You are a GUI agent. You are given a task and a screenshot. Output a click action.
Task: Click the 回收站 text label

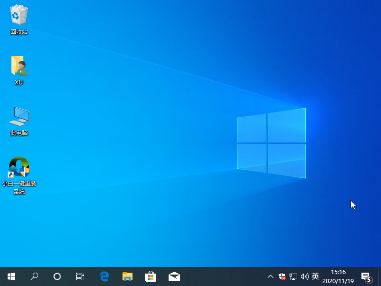[19, 32]
